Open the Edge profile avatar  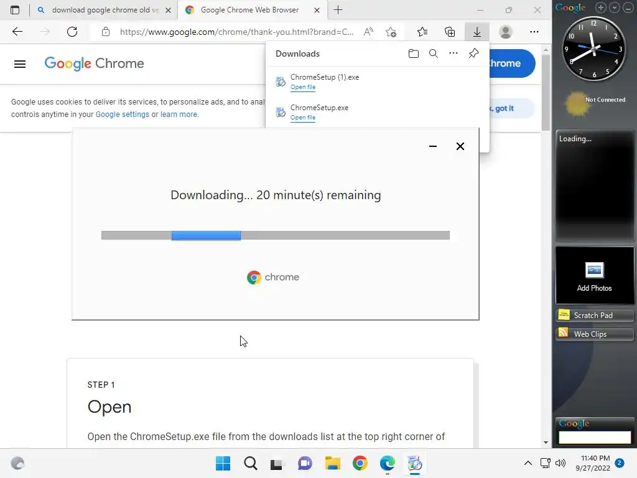pos(505,32)
